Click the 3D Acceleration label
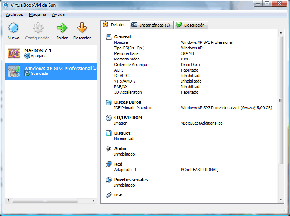The image size is (290, 216). click(128, 92)
